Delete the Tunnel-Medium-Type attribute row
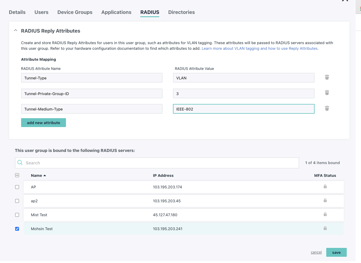 point(327,108)
